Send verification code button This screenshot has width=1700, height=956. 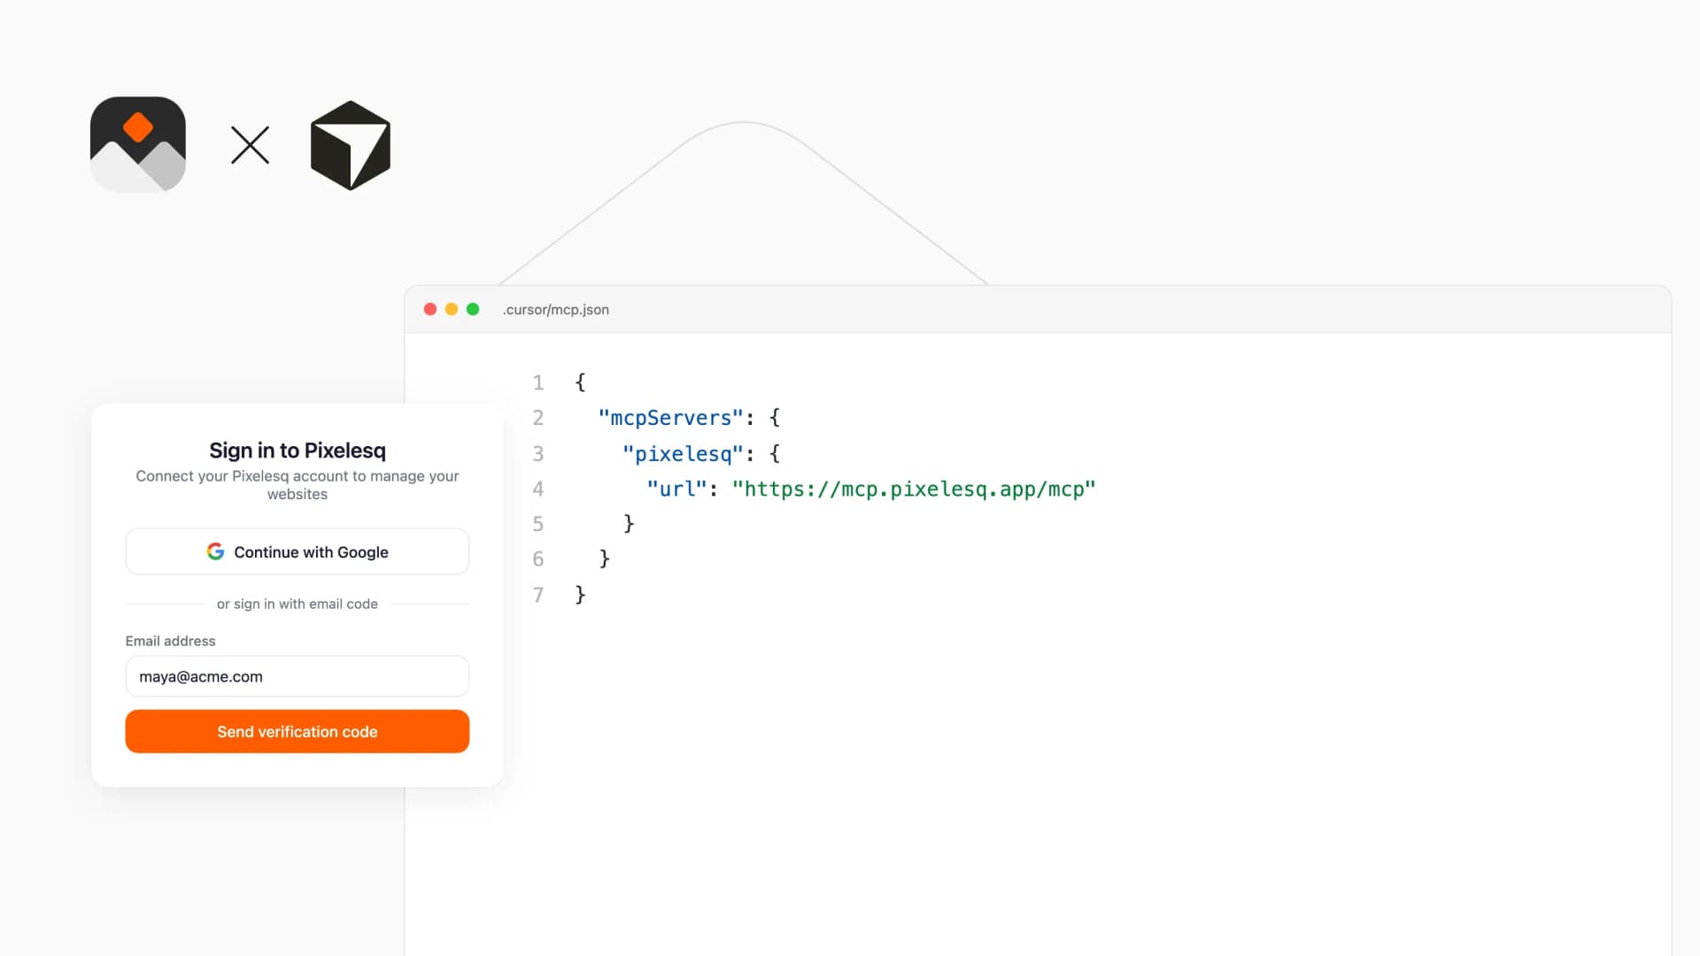tap(297, 731)
